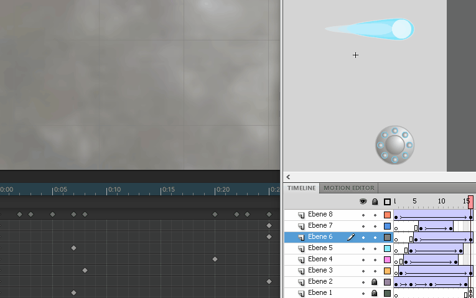Viewport: 476px width, 298px height.
Task: Unlock the Ebene 1 layer padlock
Action: tap(375, 293)
